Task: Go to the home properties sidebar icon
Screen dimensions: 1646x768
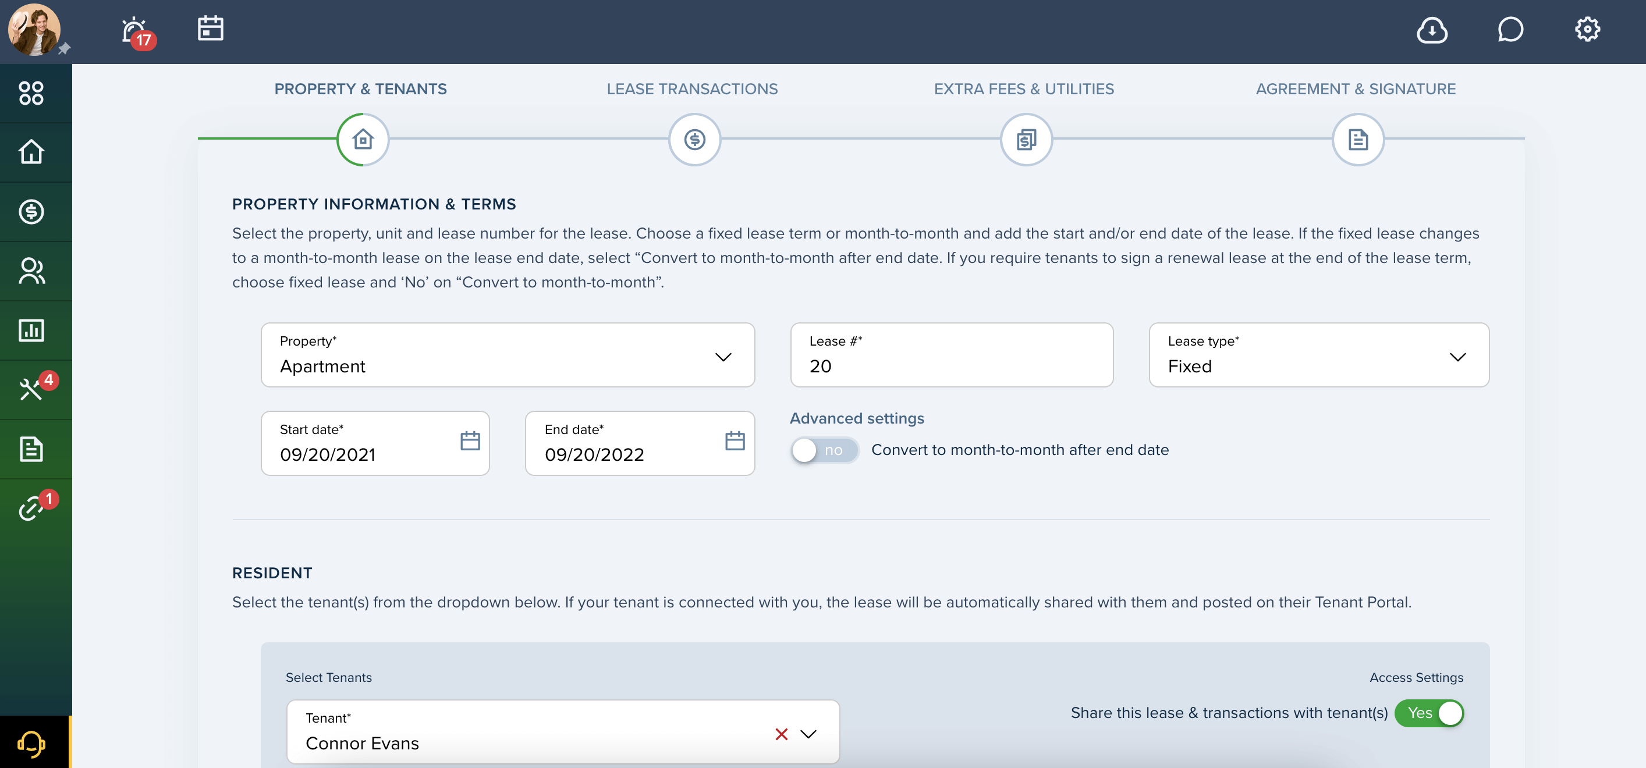Action: pos(31,152)
